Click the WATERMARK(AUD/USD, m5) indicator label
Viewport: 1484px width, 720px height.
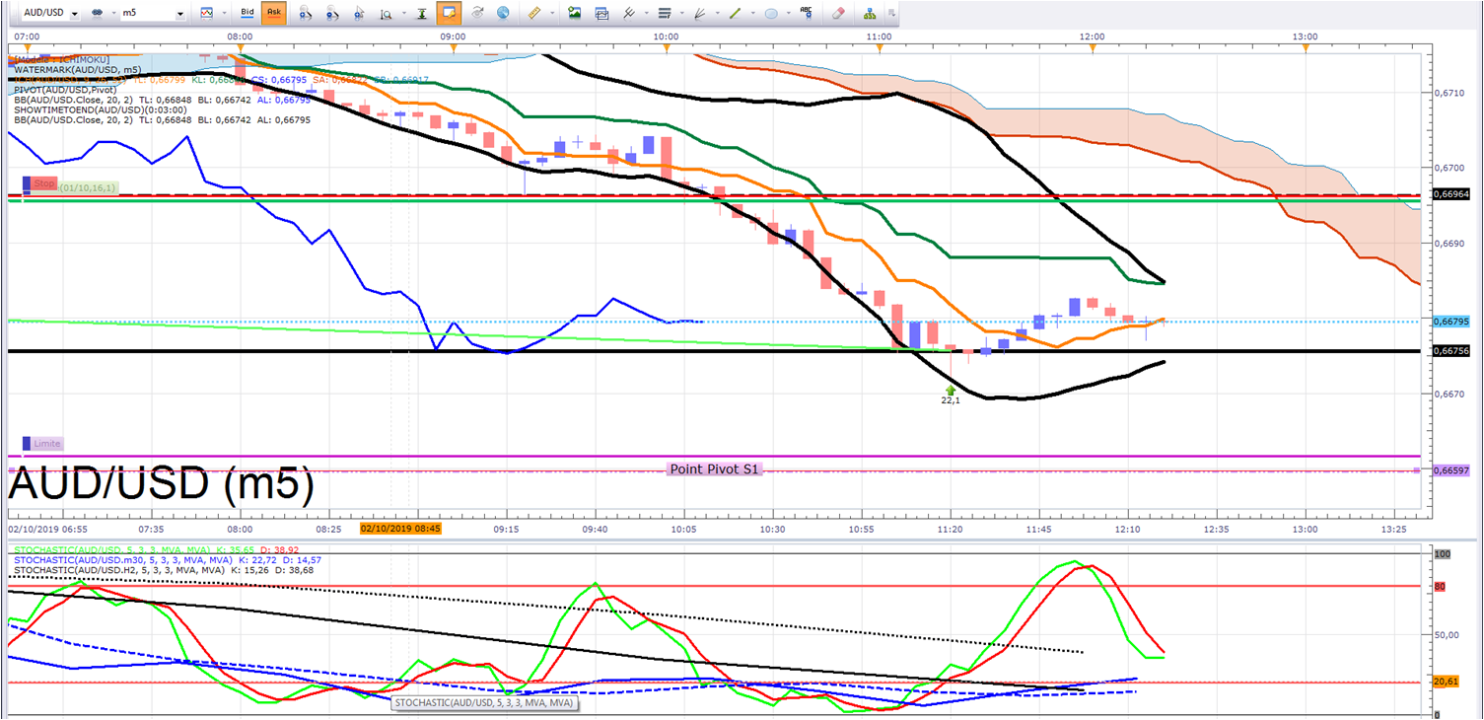(x=77, y=70)
